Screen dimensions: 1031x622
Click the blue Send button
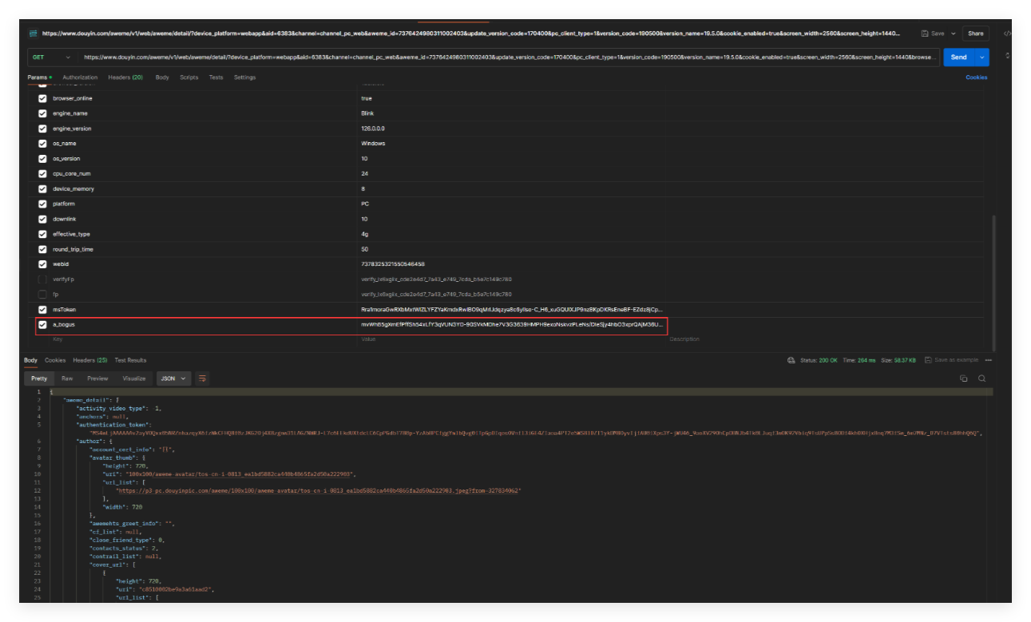point(959,57)
